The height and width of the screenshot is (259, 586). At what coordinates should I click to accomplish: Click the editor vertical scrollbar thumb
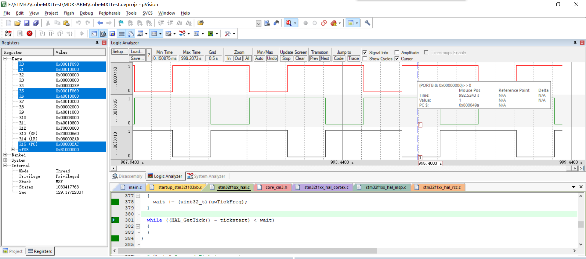click(x=581, y=224)
